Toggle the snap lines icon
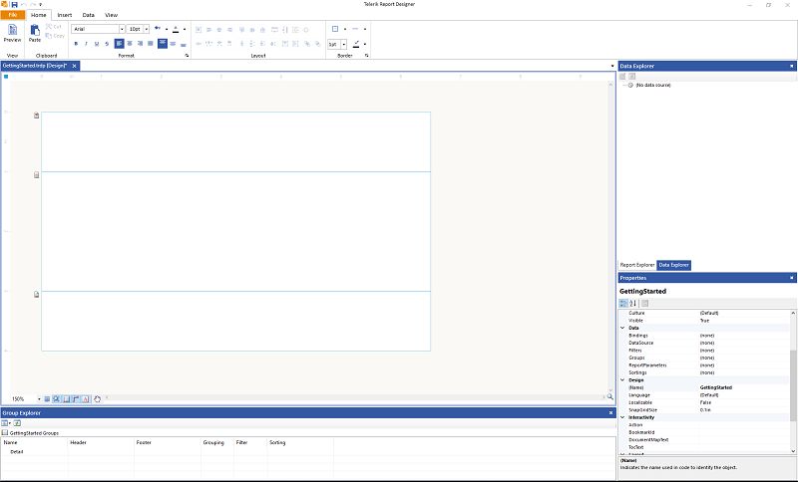 tap(66, 399)
